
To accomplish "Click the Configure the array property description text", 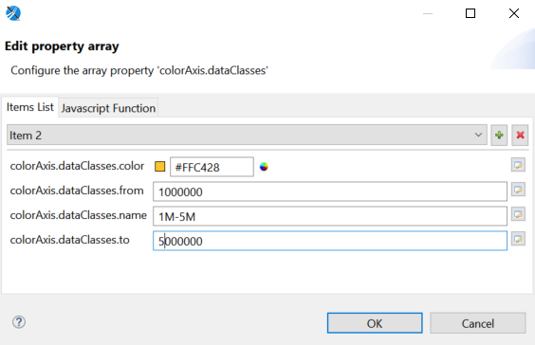I will [139, 70].
